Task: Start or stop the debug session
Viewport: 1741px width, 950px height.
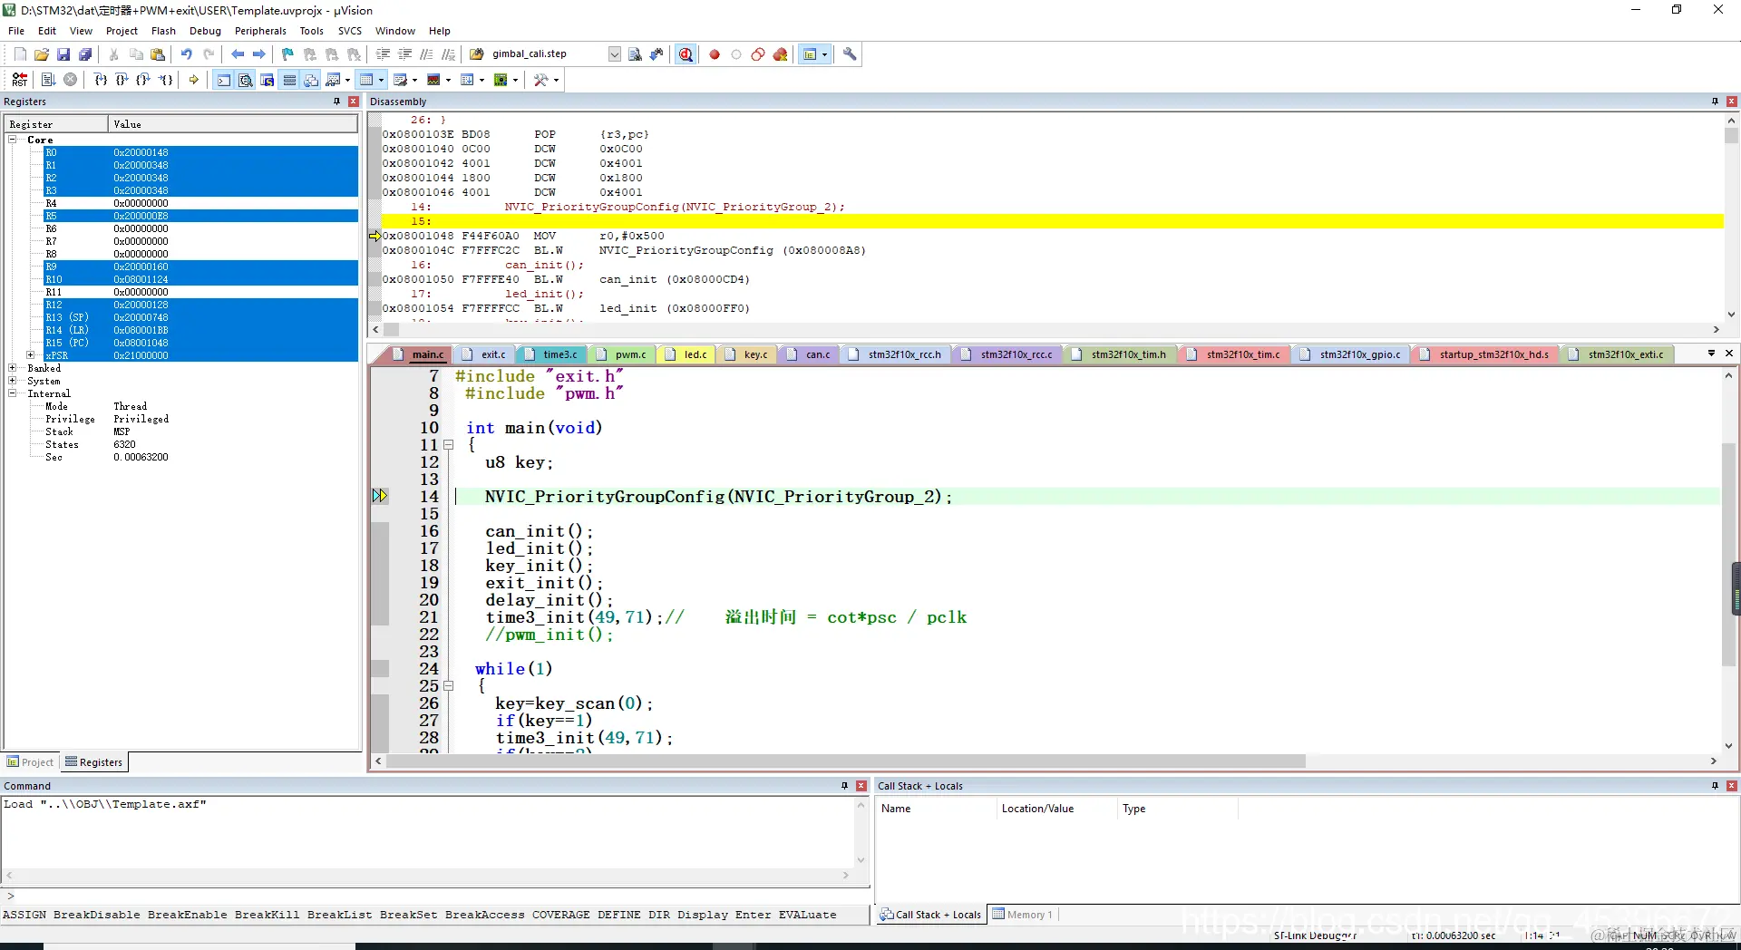Action: 686,54
